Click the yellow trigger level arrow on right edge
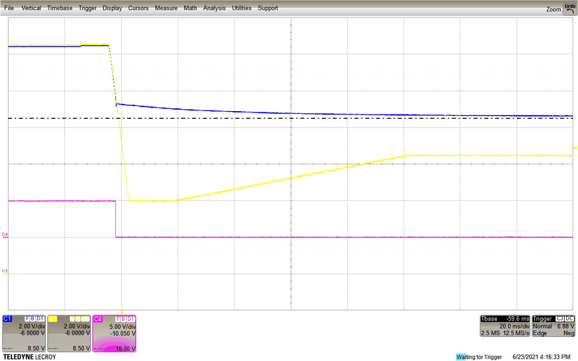The width and height of the screenshot is (578, 361). tap(575, 148)
